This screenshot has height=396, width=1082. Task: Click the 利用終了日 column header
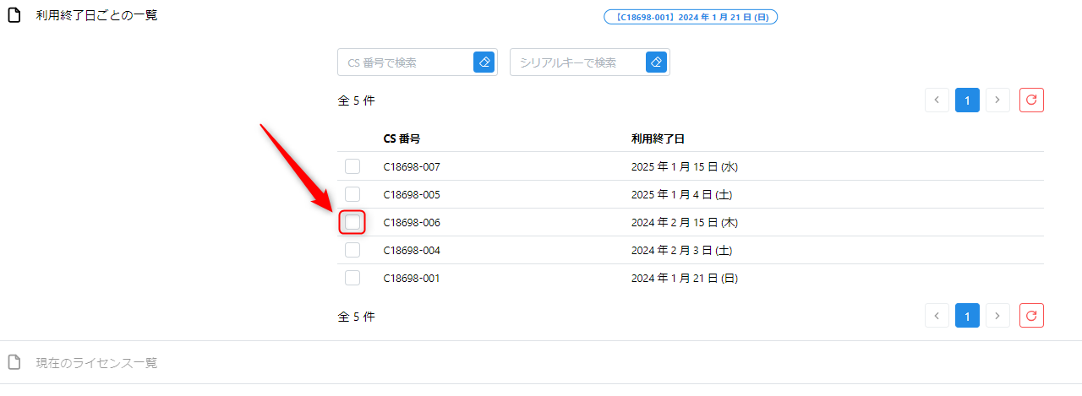pos(658,138)
